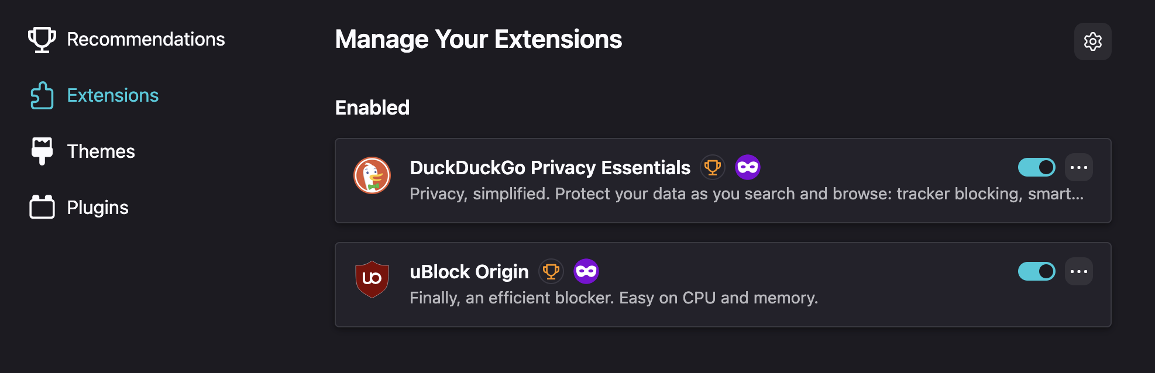
Task: Turn off the uBlock Origin toggle
Action: (1037, 271)
